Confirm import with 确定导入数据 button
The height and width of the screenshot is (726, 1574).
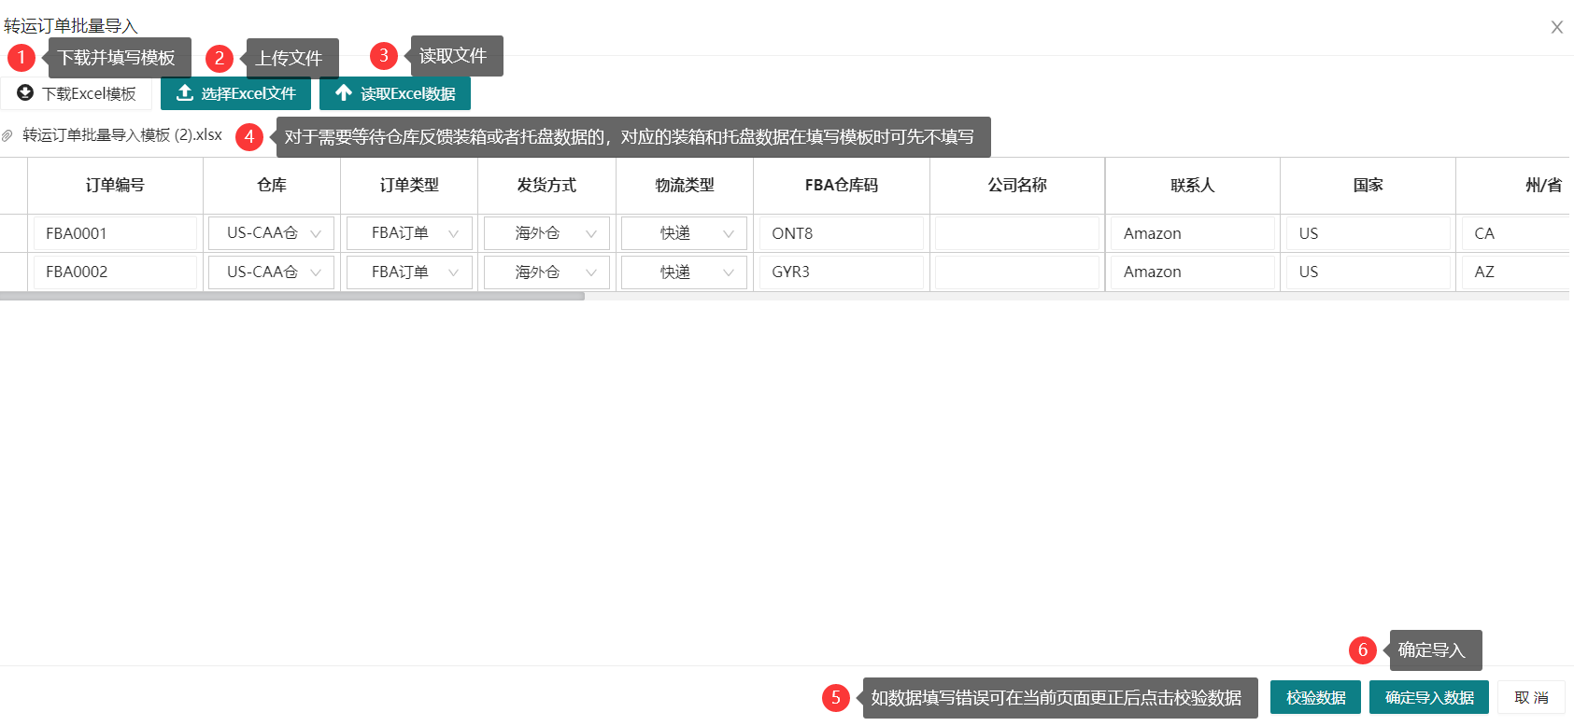[x=1428, y=698]
